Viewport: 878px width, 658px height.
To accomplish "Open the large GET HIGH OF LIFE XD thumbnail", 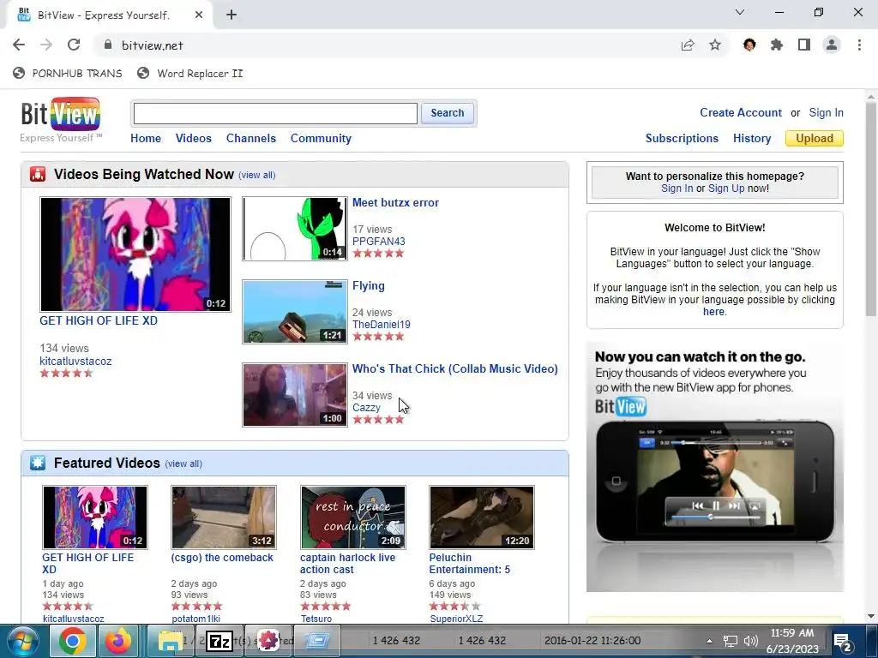I will tap(135, 254).
